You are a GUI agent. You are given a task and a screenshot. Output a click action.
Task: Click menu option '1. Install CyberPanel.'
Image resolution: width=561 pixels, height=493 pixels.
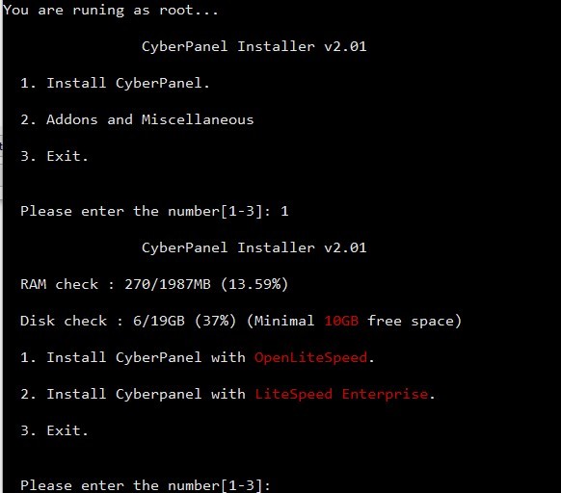click(x=115, y=84)
